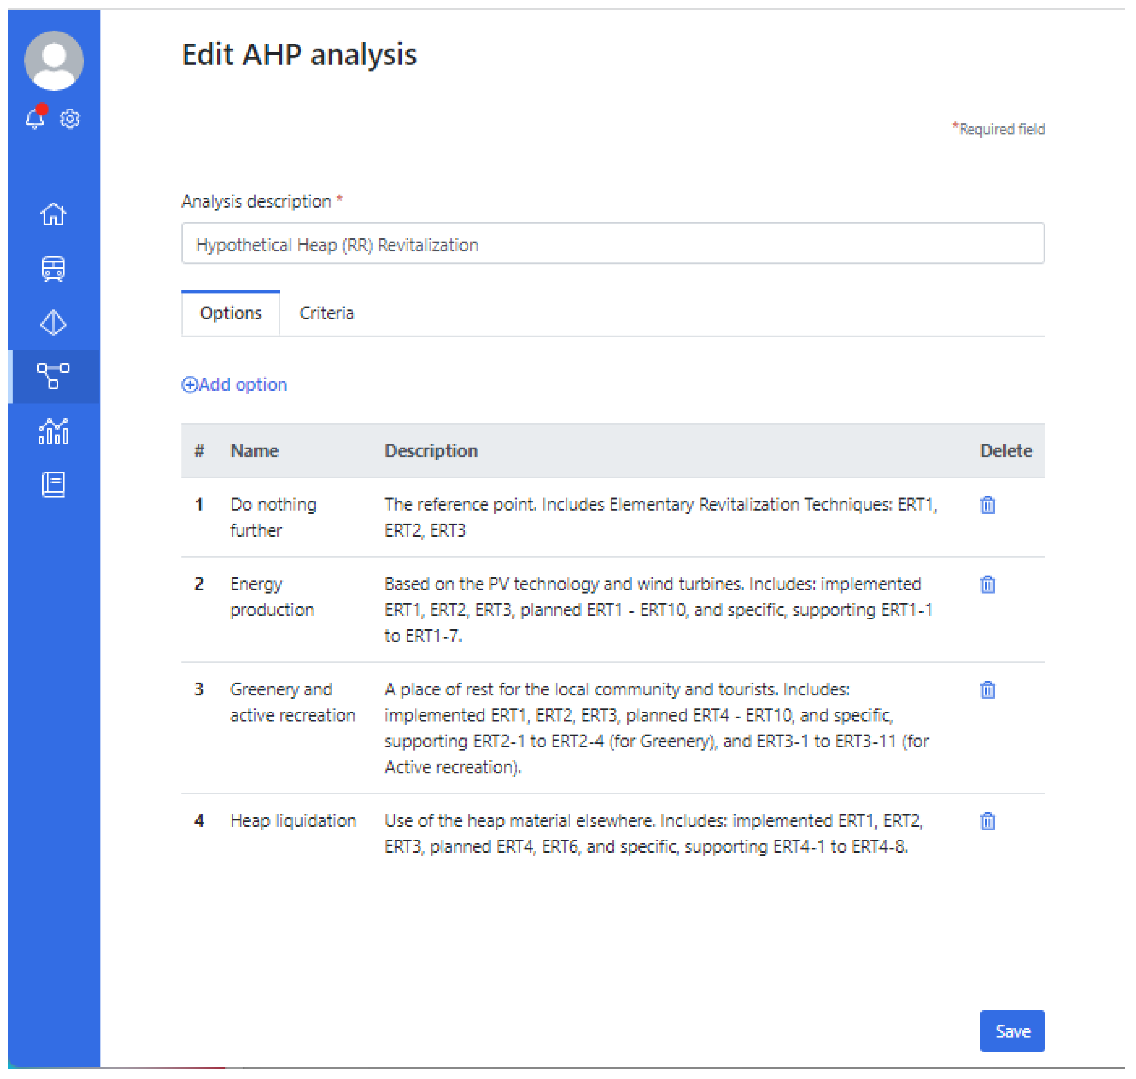Select the Options tab
Image resolution: width=1136 pixels, height=1079 pixels.
coord(230,314)
